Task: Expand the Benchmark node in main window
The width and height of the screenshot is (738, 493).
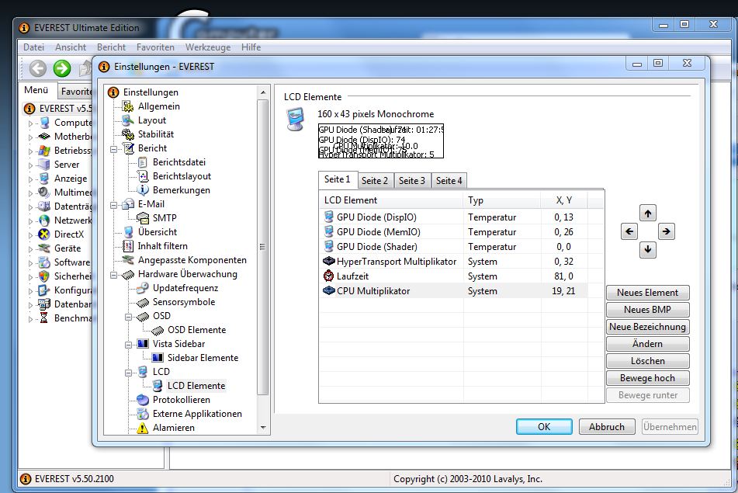Action: point(30,319)
